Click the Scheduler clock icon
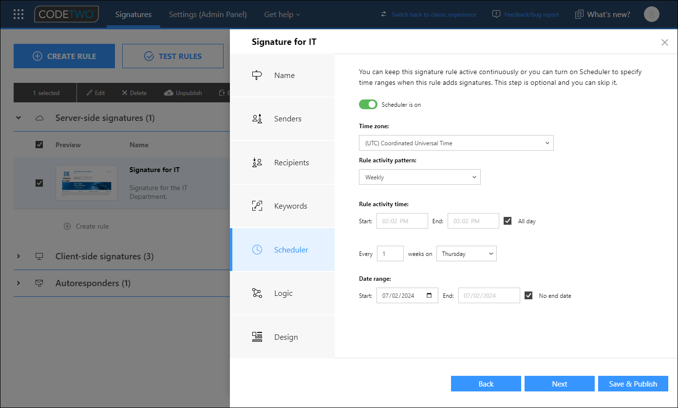 point(257,250)
